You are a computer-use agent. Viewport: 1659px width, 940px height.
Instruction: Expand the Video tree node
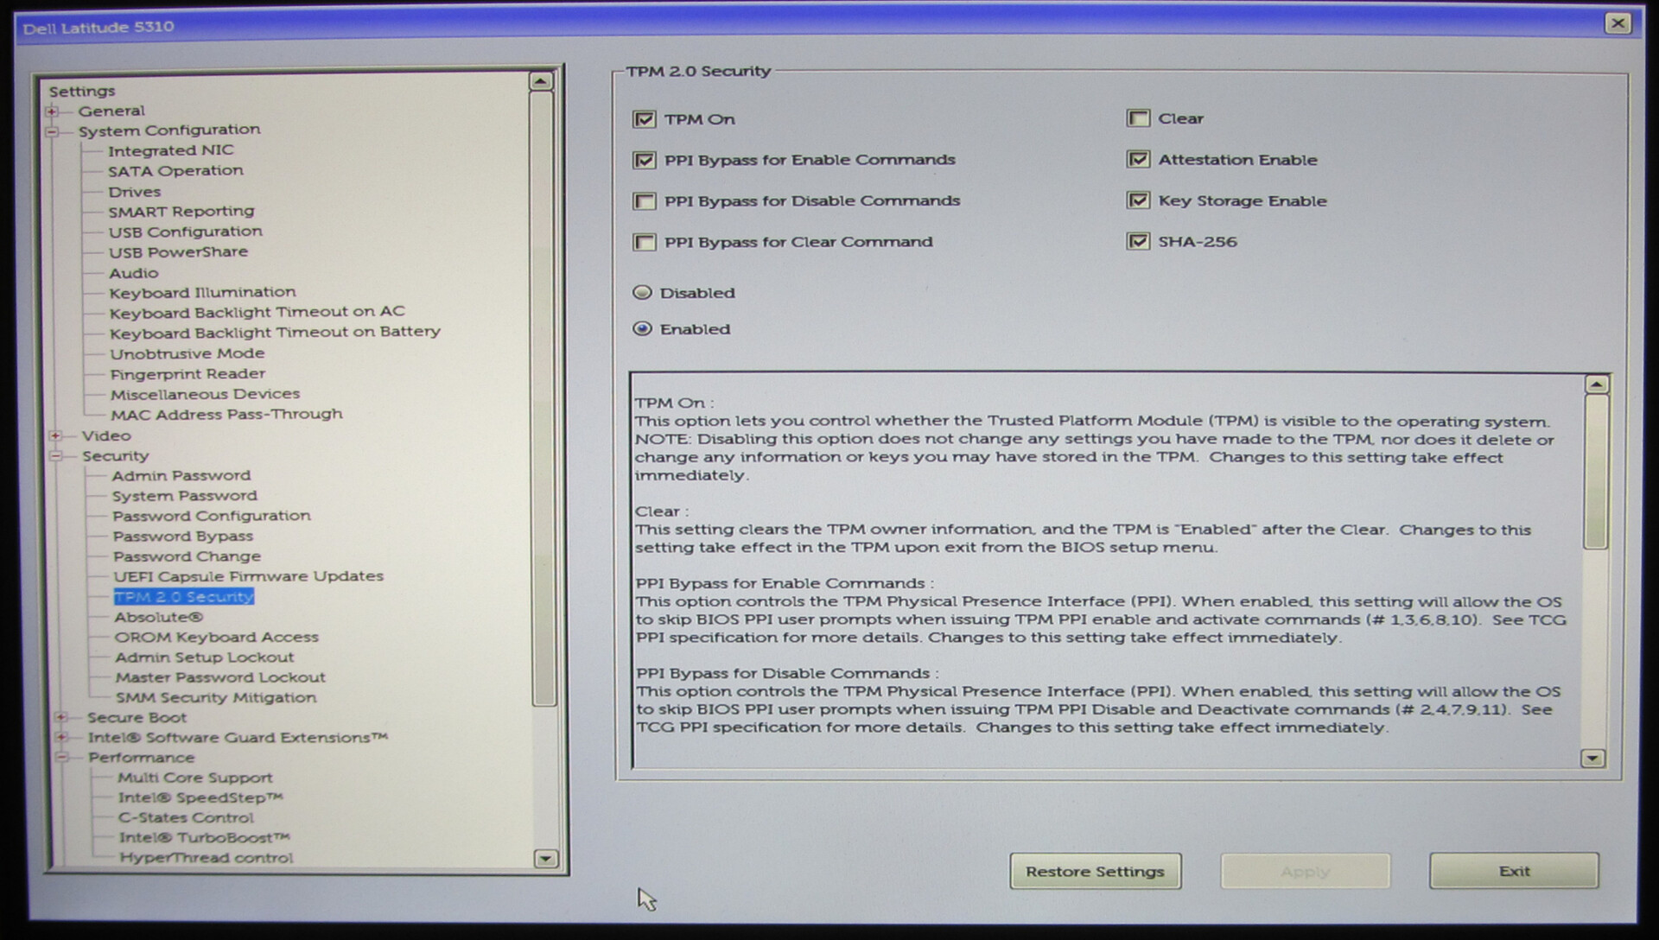55,436
